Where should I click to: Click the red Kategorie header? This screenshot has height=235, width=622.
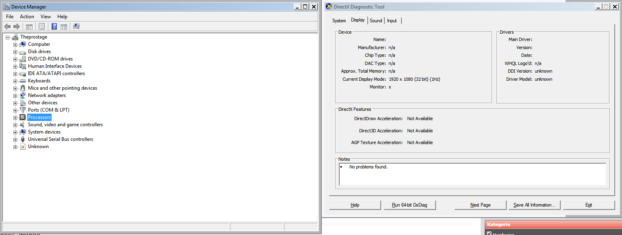coord(553,224)
